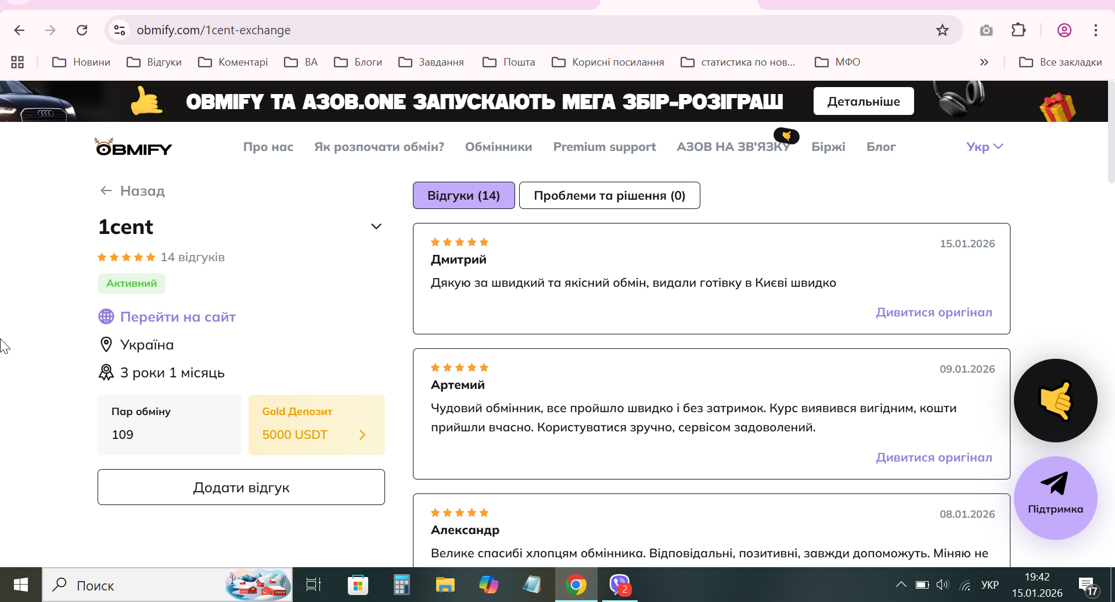Open the Про нас menu item
Image resolution: width=1115 pixels, height=602 pixels.
[268, 147]
